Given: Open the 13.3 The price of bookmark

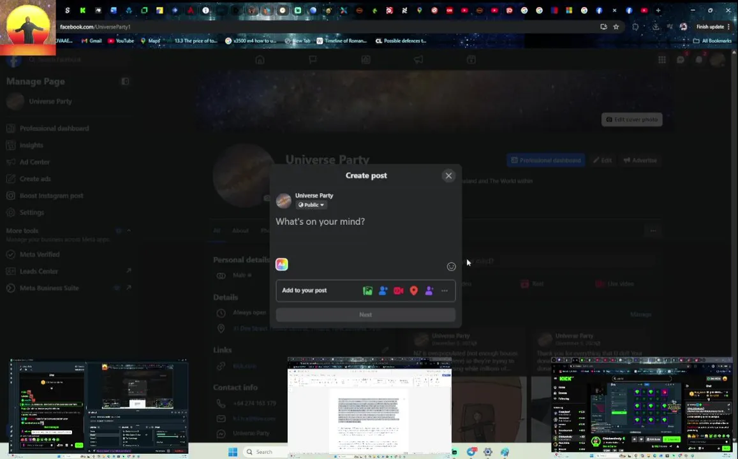Looking at the screenshot, I should pyautogui.click(x=195, y=41).
